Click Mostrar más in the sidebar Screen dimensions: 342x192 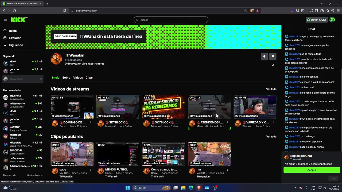[x=10, y=175]
